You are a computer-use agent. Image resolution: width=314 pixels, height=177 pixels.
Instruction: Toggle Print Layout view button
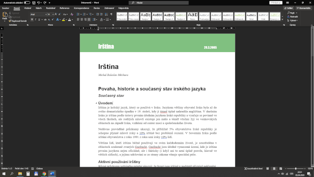(x=274, y=168)
